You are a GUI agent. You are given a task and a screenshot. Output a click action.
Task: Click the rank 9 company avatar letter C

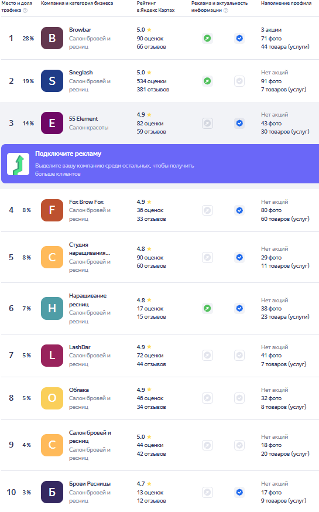[52, 445]
